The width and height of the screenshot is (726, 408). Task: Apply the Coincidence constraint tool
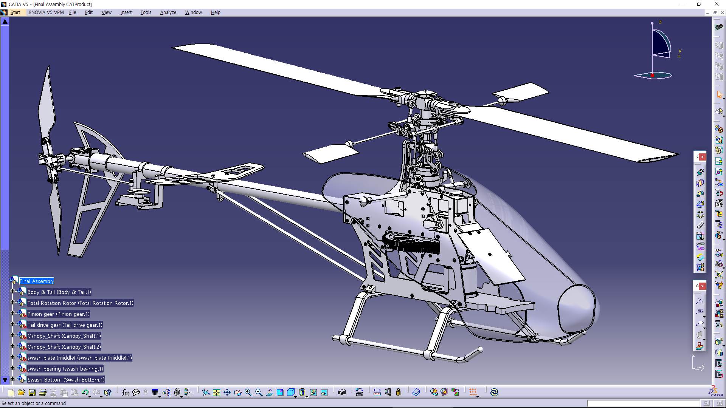point(700,172)
